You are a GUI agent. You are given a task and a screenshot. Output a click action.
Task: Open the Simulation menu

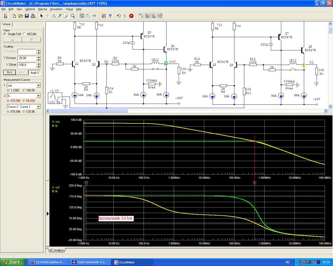(56, 9)
